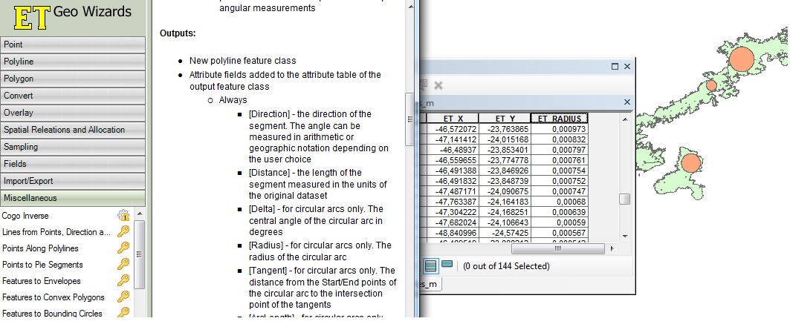Click the Outputs: heading in help
790x324 pixels.
pyautogui.click(x=178, y=33)
